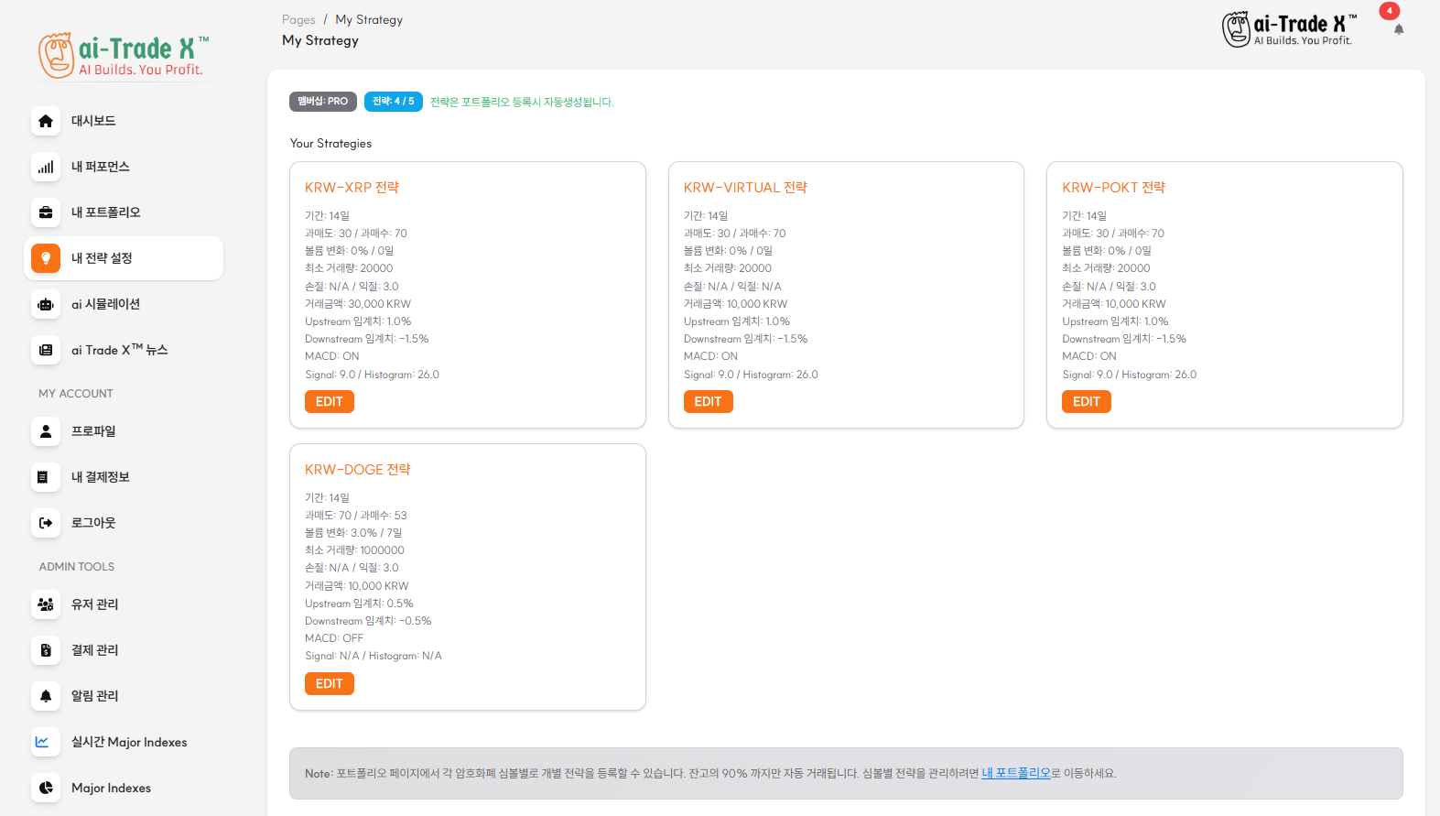Screen dimensions: 1440x816
Task: Open the notification bell icon
Action: [1398, 29]
